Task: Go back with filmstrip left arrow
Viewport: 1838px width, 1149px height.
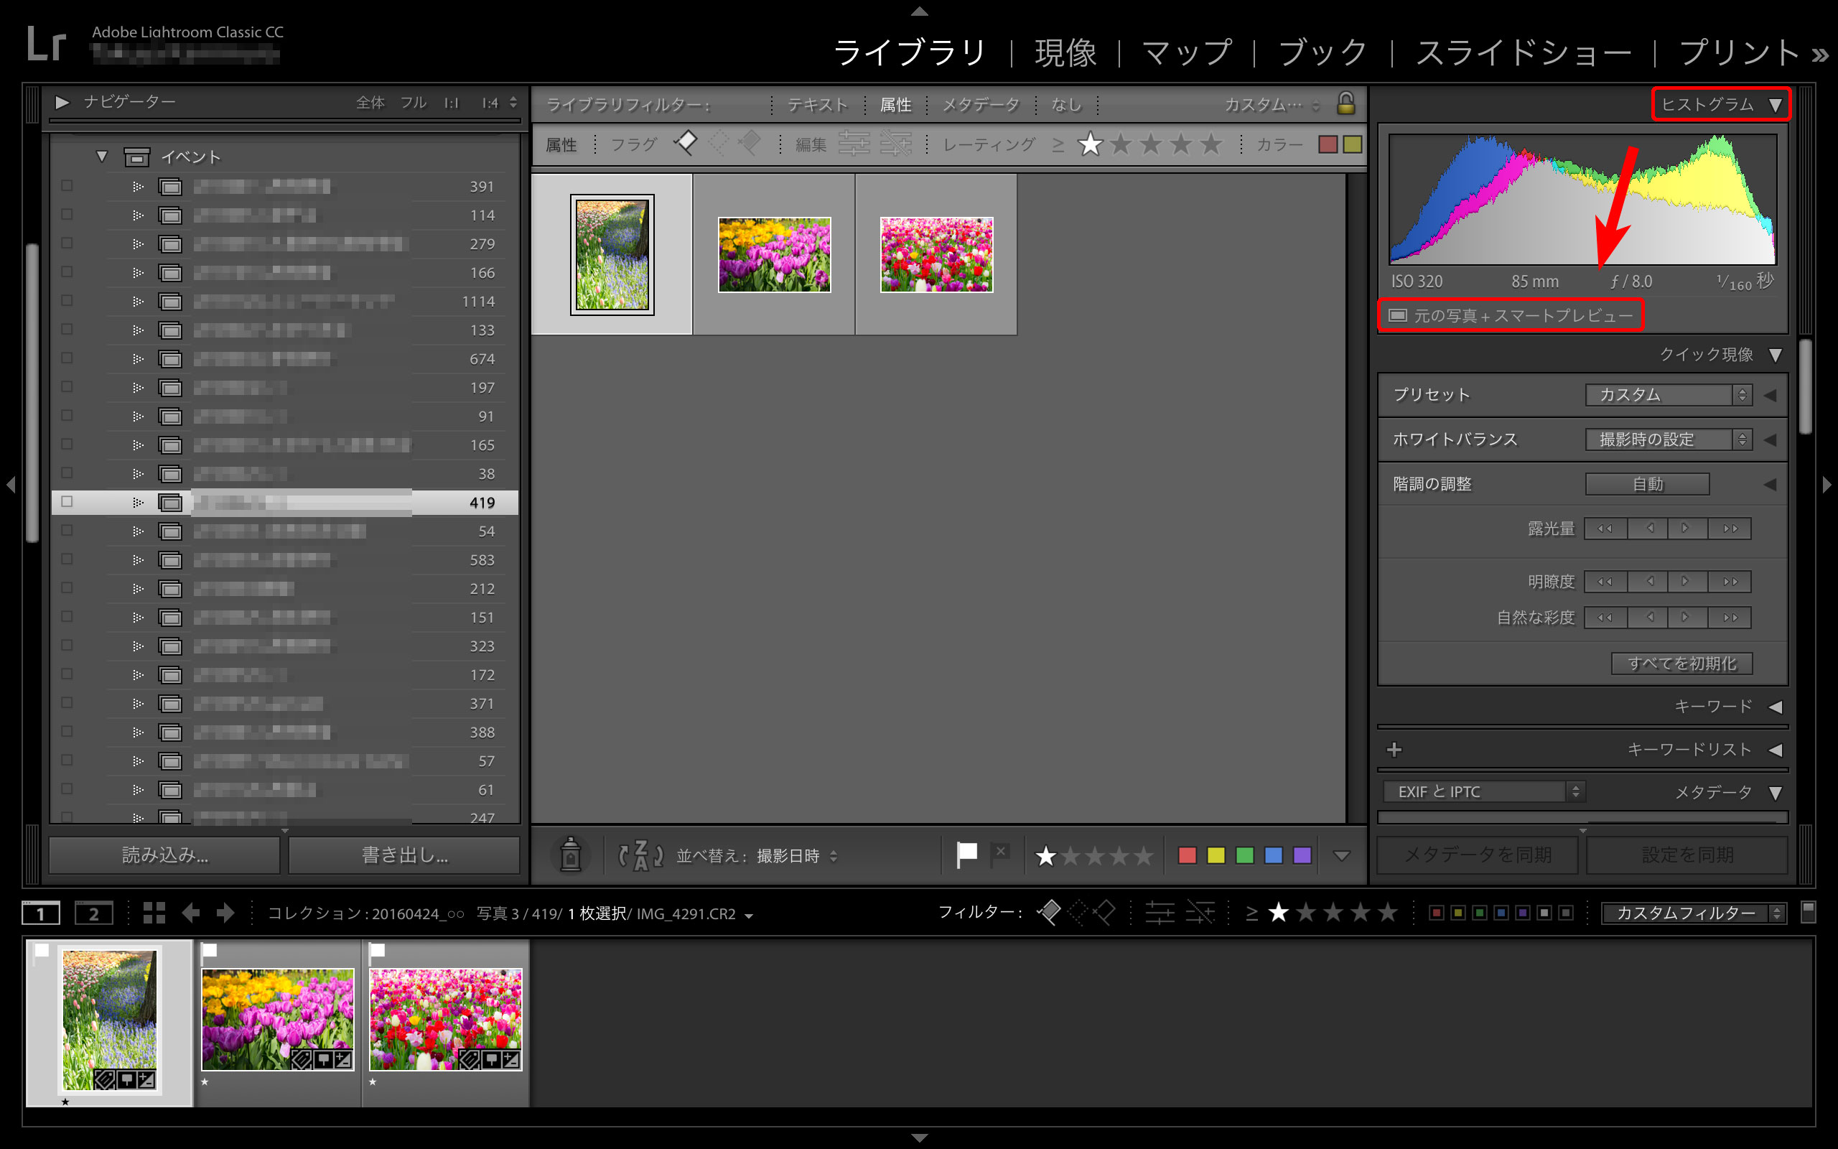Action: tap(191, 913)
